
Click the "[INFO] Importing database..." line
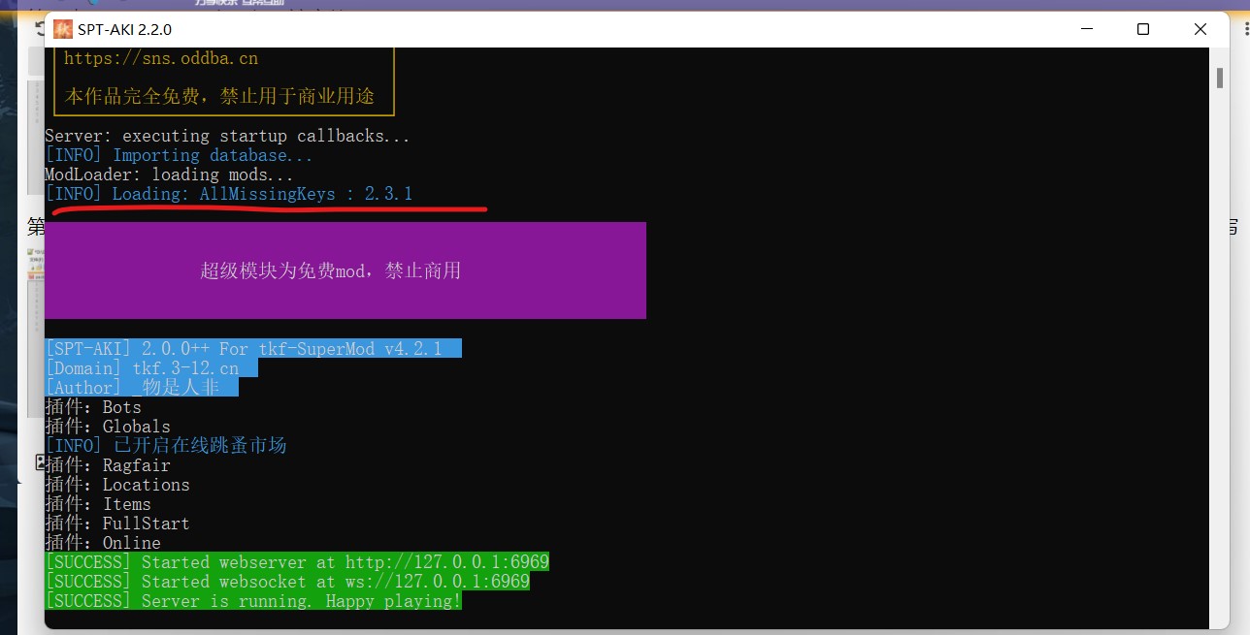pyautogui.click(x=179, y=155)
